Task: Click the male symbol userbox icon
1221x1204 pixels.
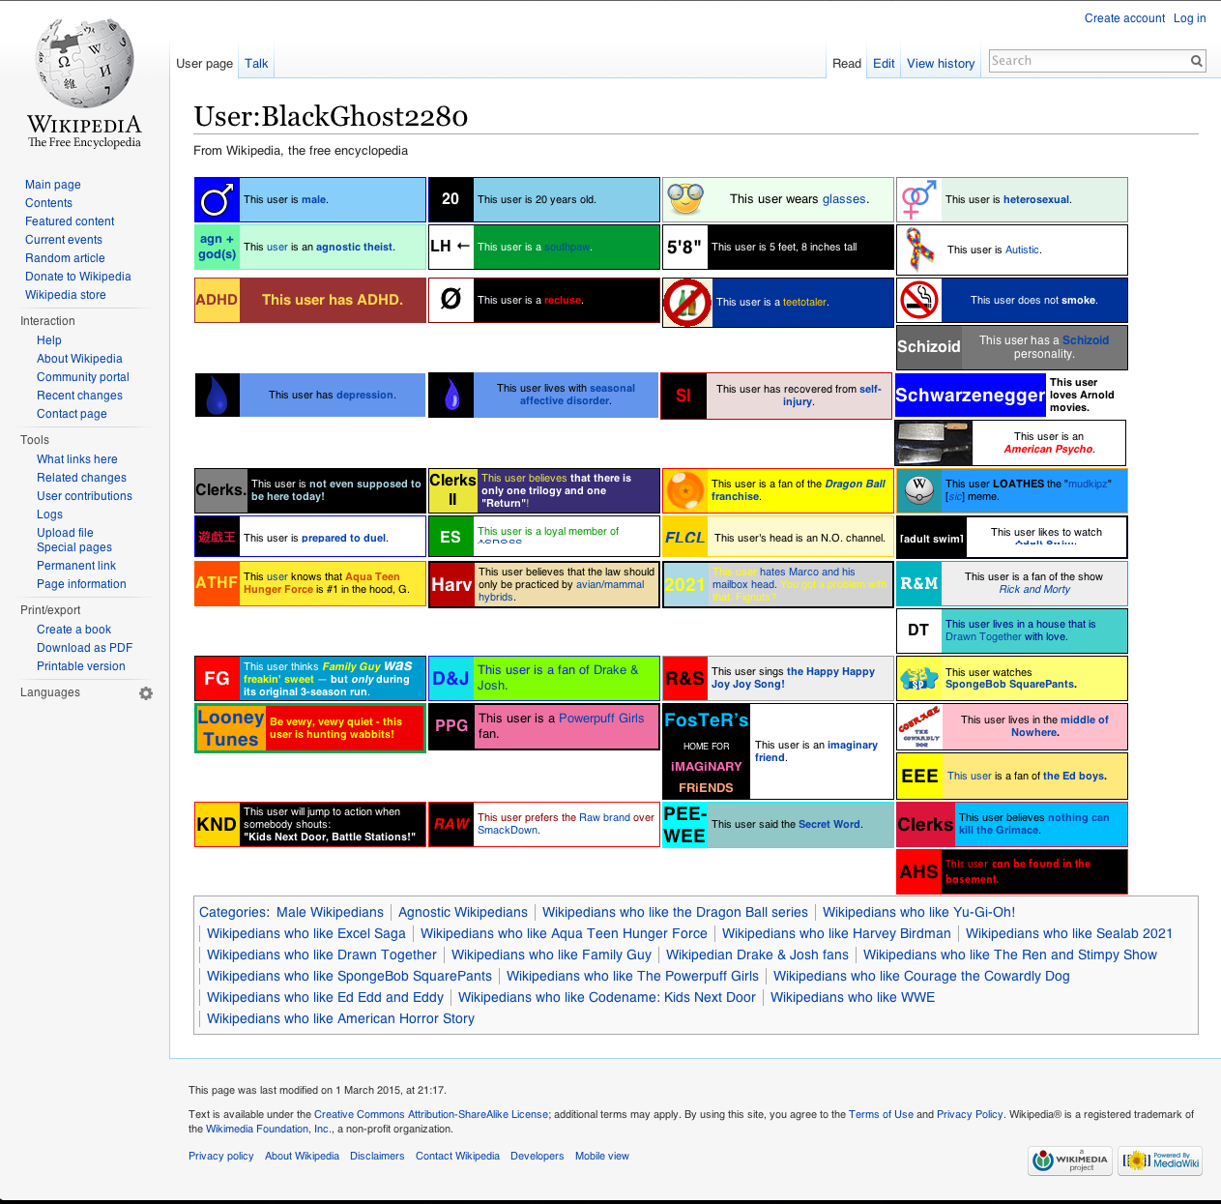Action: (218, 200)
